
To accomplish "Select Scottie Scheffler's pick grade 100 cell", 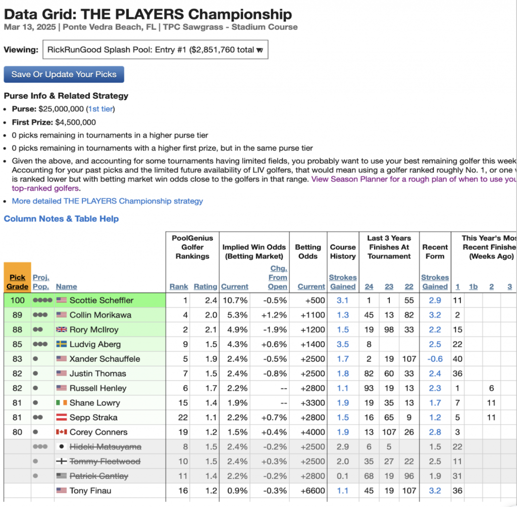I will coord(17,301).
